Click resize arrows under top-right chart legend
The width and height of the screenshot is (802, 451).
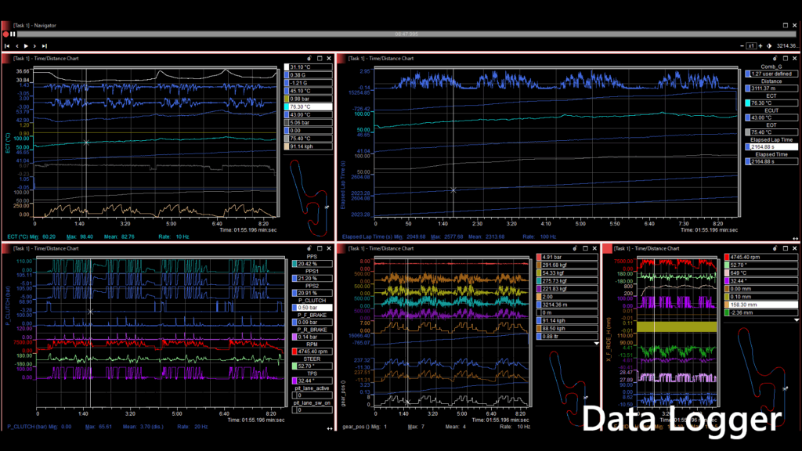coord(795,238)
